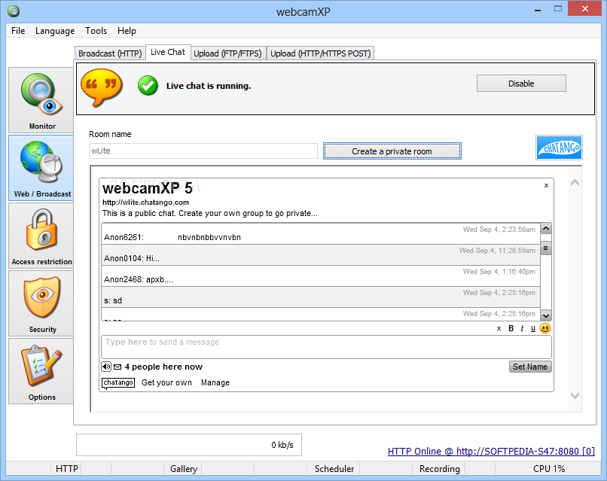Click Gallery in the status bar
Image resolution: width=607 pixels, height=481 pixels.
(x=184, y=469)
